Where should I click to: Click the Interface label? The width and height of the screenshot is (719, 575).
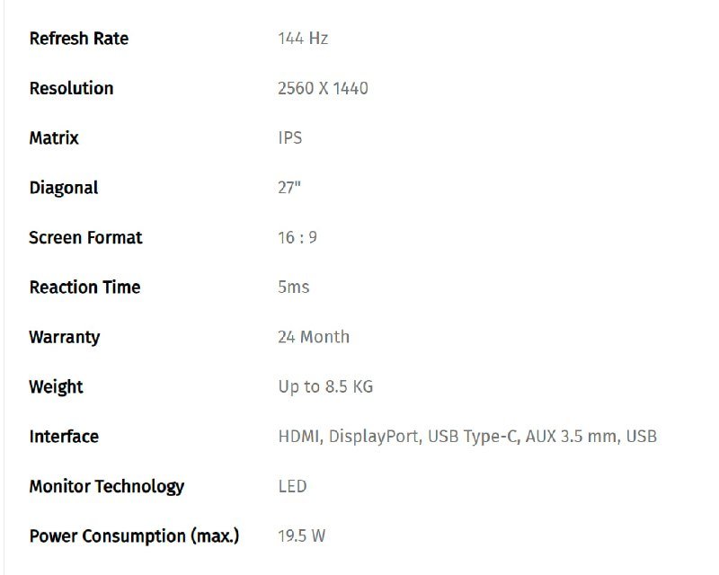click(x=64, y=437)
